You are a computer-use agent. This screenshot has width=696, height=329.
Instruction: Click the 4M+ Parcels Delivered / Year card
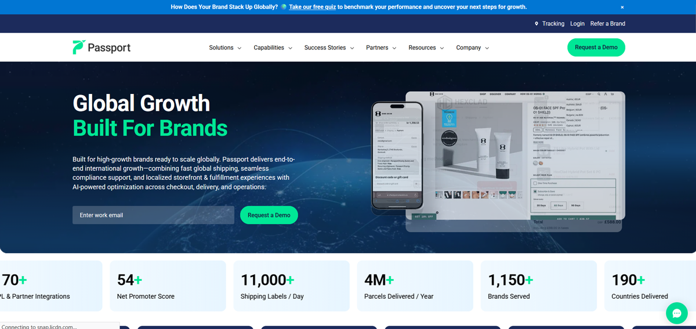(x=415, y=285)
